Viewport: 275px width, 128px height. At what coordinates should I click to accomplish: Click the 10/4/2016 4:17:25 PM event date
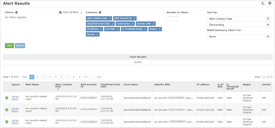click(107, 98)
